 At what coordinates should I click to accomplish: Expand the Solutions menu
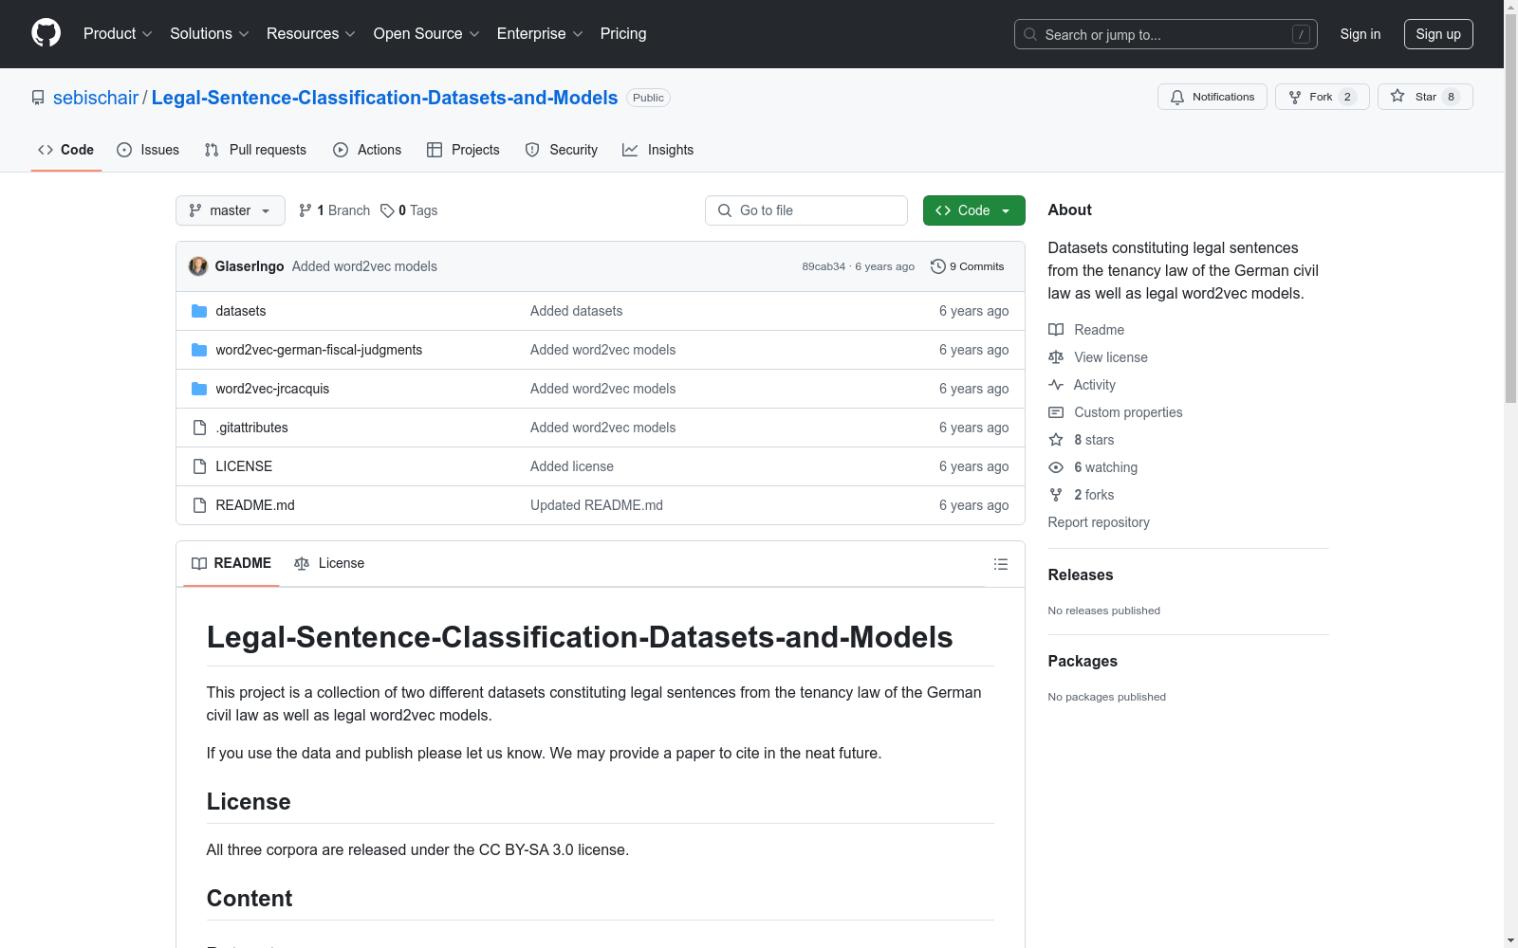[x=210, y=33]
